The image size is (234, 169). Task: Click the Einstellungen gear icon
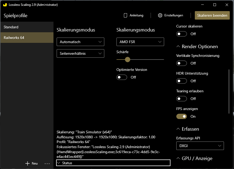point(160,15)
